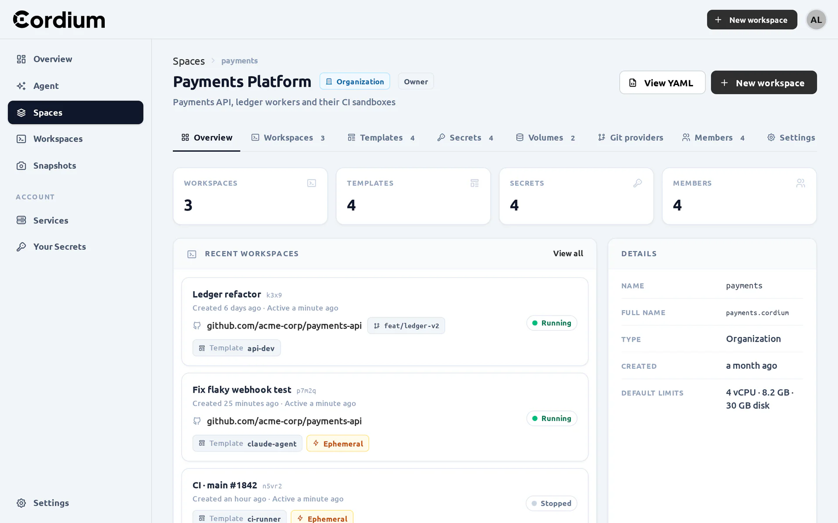The height and width of the screenshot is (523, 838).
Task: Click the View YAML button
Action: tap(662, 83)
